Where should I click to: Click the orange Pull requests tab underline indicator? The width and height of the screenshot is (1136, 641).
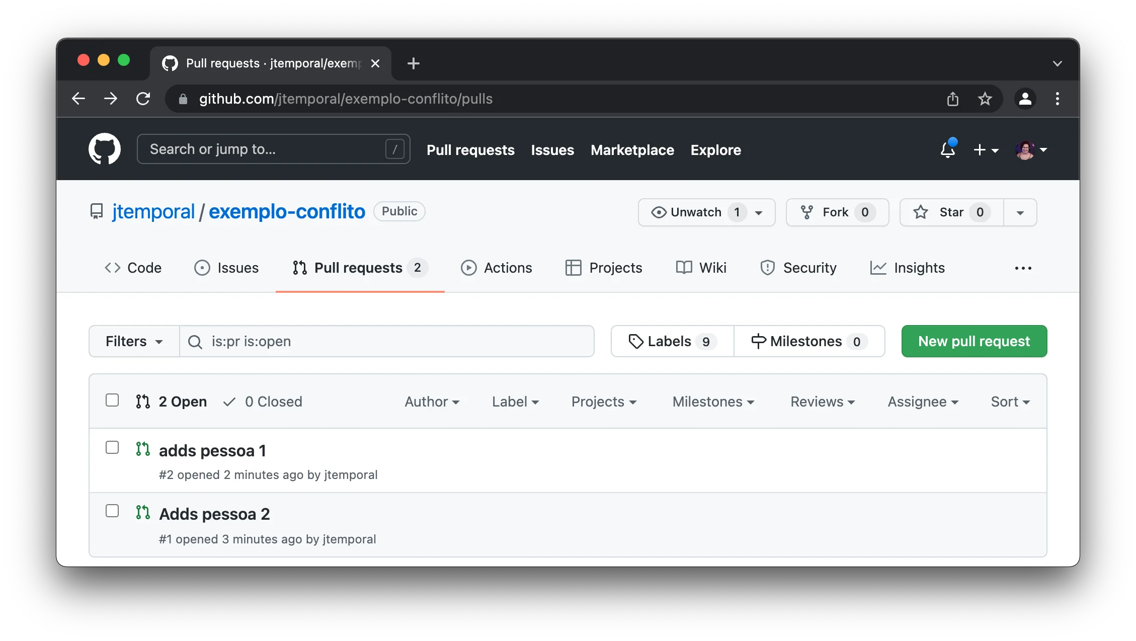[x=359, y=291]
